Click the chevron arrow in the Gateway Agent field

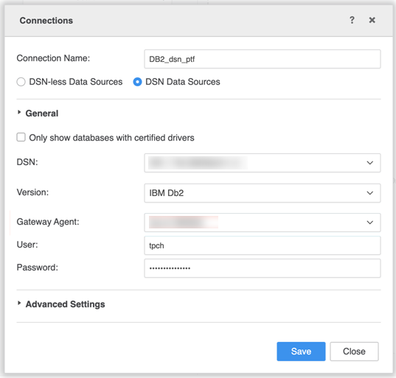[x=369, y=223]
